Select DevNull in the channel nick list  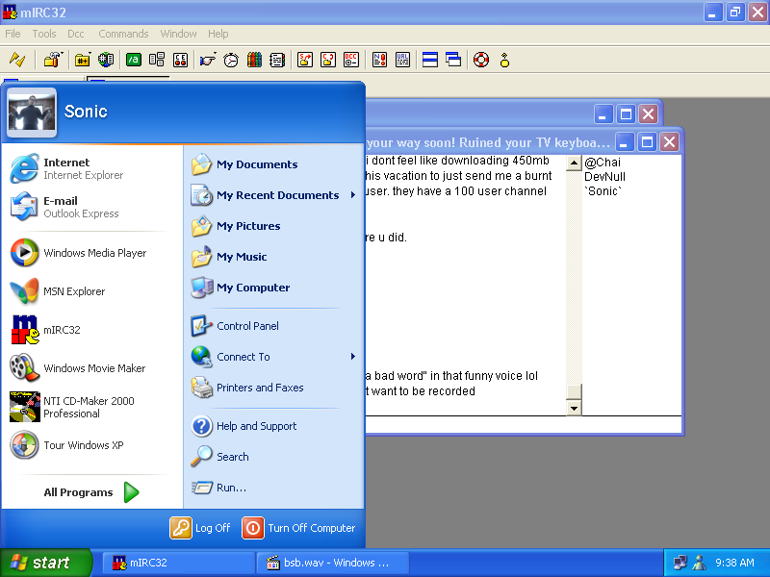pyautogui.click(x=604, y=177)
